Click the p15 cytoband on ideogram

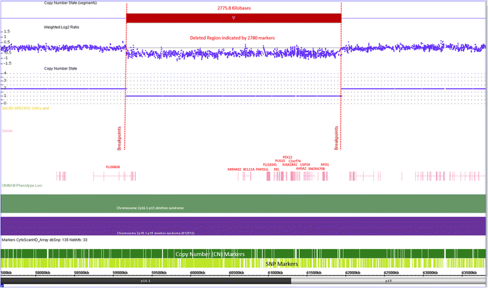(388, 282)
